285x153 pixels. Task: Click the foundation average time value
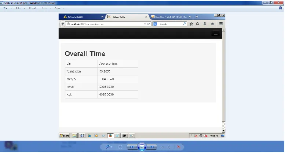105,71
